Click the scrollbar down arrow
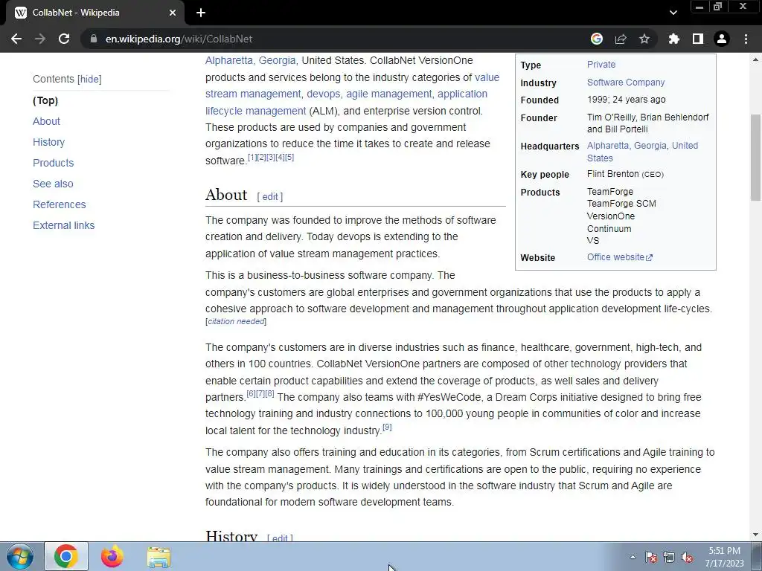 (755, 535)
